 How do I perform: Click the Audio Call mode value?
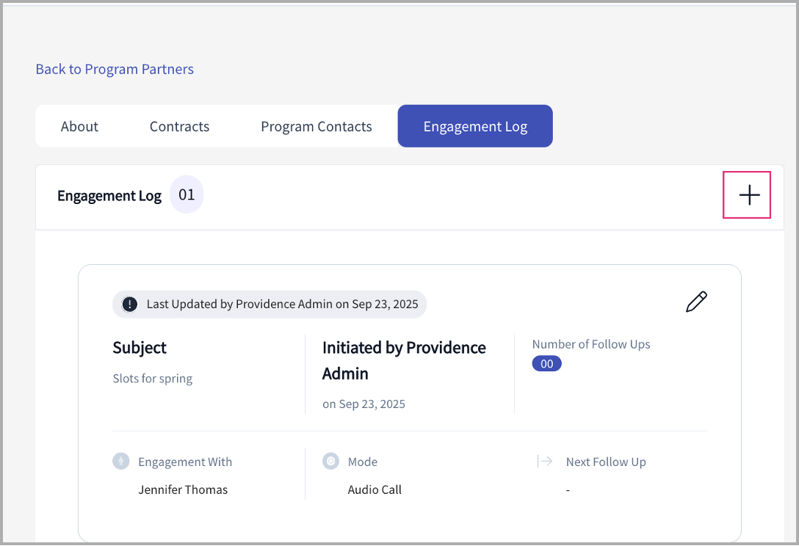(x=375, y=489)
